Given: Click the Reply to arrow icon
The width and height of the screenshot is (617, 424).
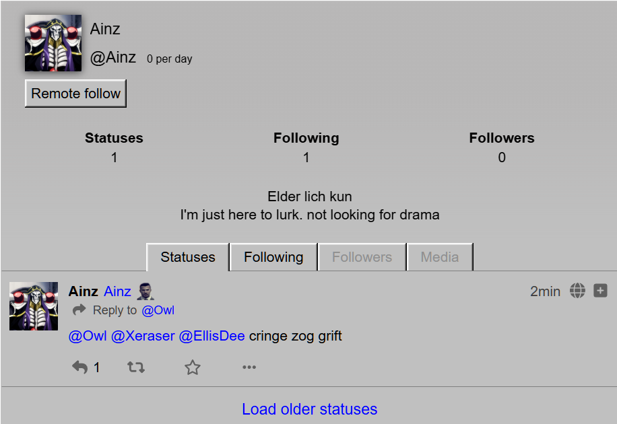Looking at the screenshot, I should [79, 310].
